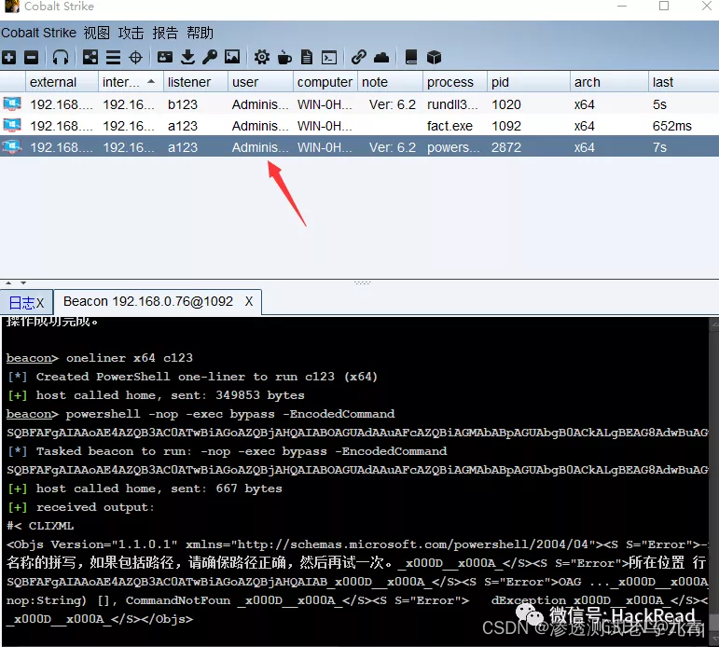Click the gear icon to generate payload
The image size is (719, 647).
click(262, 57)
